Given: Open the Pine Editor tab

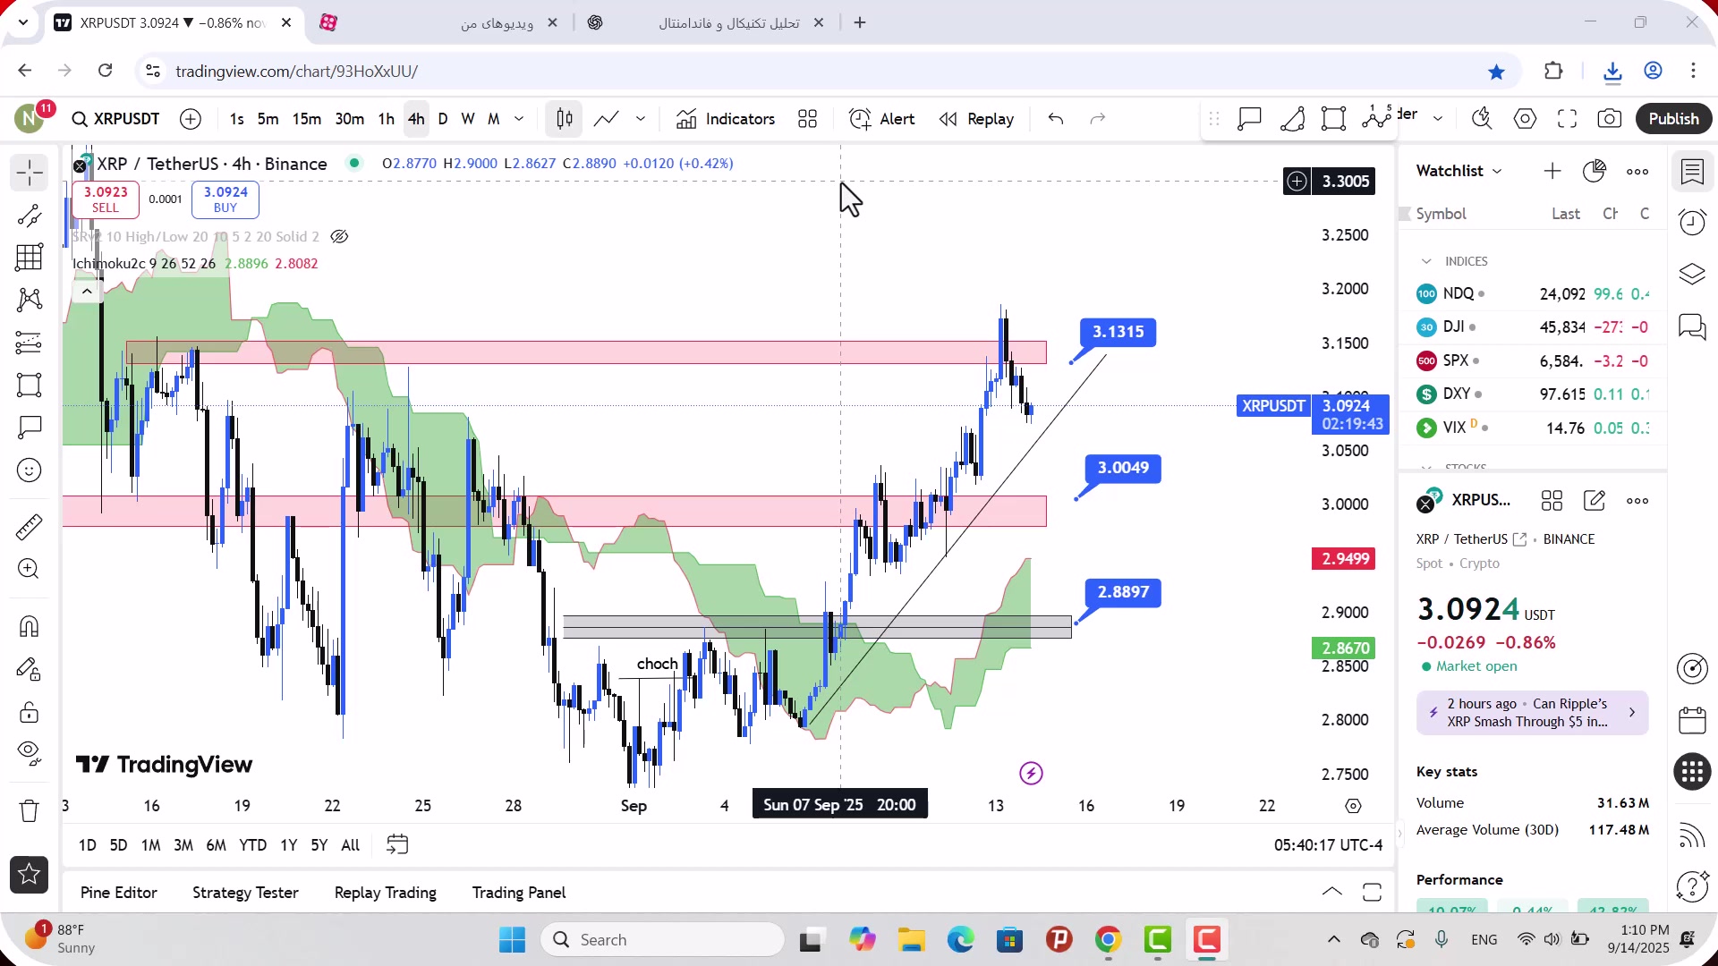Looking at the screenshot, I should pos(119,893).
